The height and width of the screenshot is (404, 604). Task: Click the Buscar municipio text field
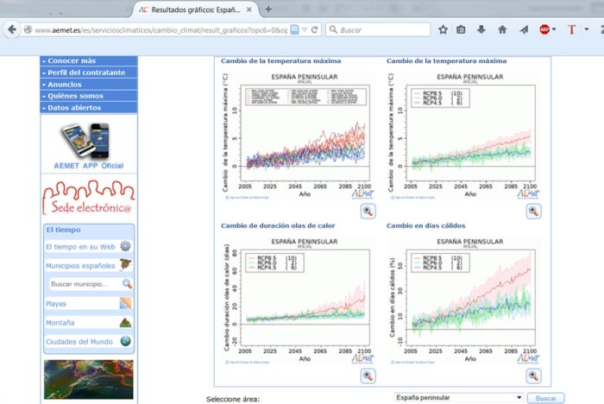tap(82, 284)
